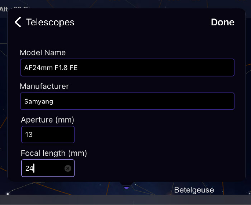Viewport: 251px width, 205px height.
Task: Click the Model Name label
Action: 43,52
